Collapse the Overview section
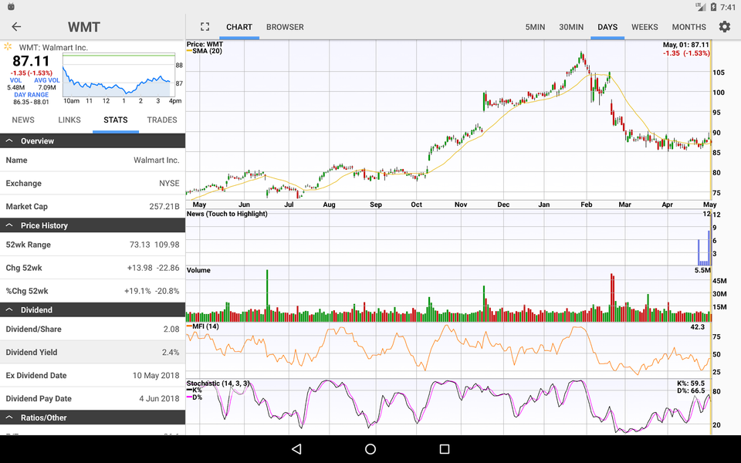The width and height of the screenshot is (741, 463). [93, 140]
